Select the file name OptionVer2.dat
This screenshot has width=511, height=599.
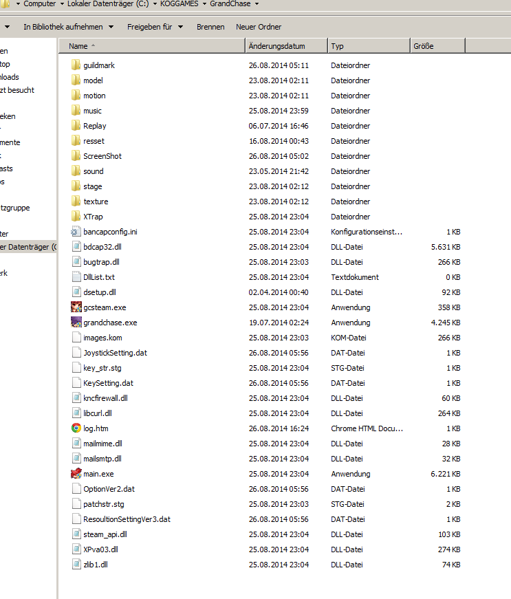point(109,489)
